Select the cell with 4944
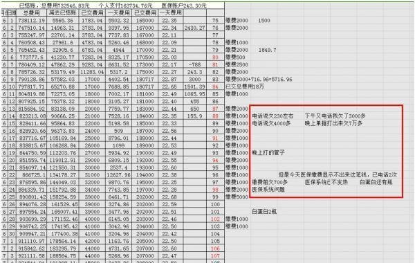 (x=118, y=50)
